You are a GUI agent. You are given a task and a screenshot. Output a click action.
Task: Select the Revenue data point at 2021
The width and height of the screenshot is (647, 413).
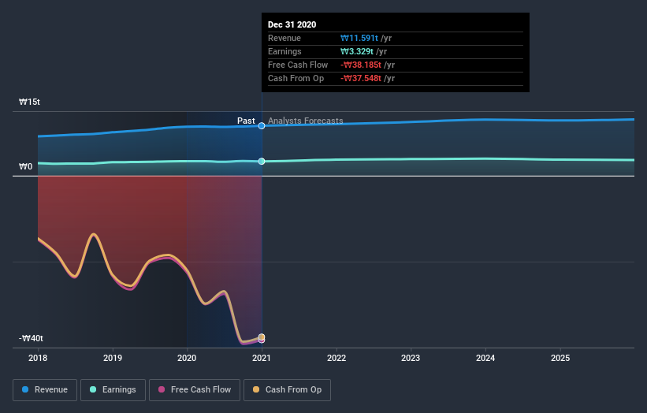coord(262,126)
